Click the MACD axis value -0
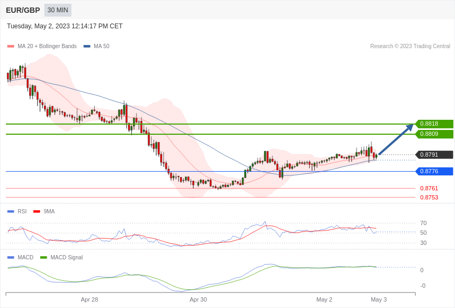Screen dimensions: 455x308 click(423, 286)
